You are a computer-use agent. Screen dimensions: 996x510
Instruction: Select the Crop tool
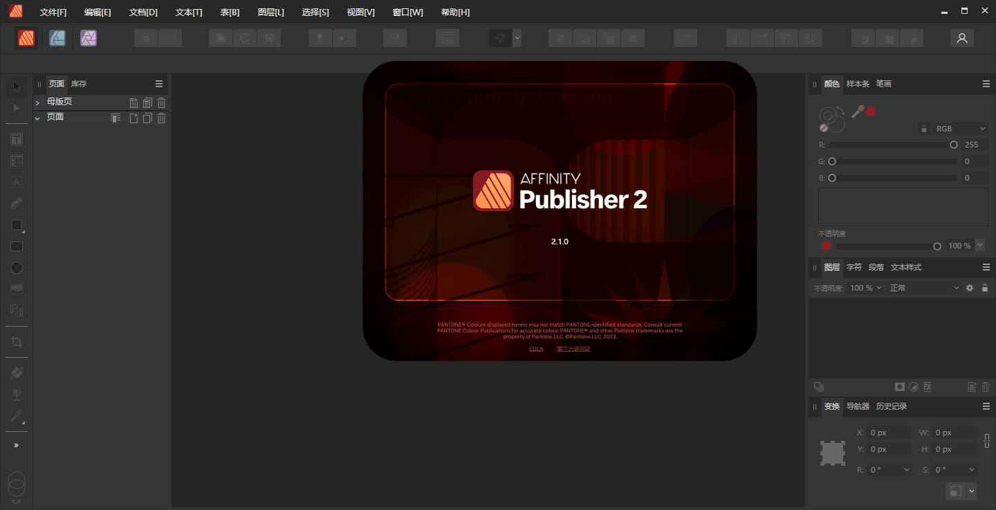(17, 342)
